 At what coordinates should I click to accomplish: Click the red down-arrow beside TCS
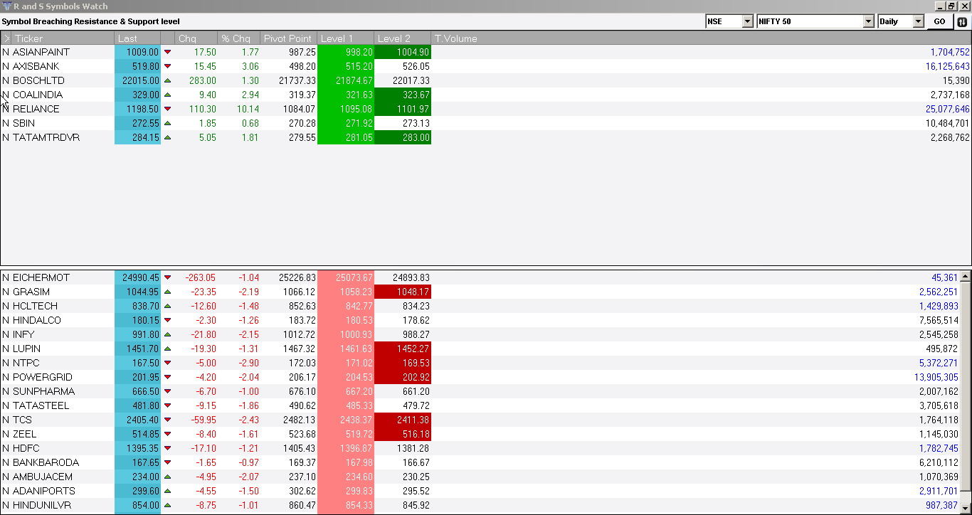click(x=167, y=420)
